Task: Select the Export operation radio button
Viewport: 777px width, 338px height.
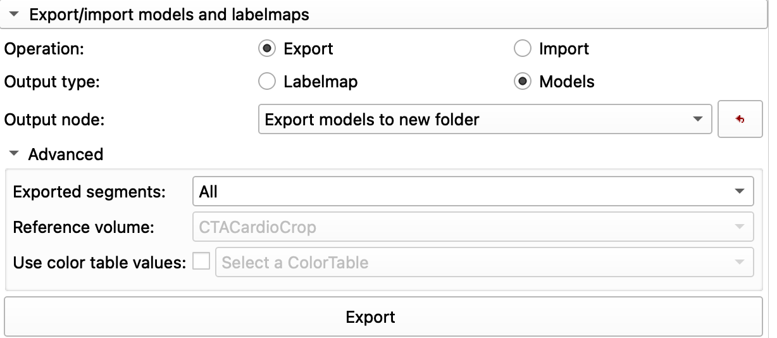Action: click(x=268, y=49)
